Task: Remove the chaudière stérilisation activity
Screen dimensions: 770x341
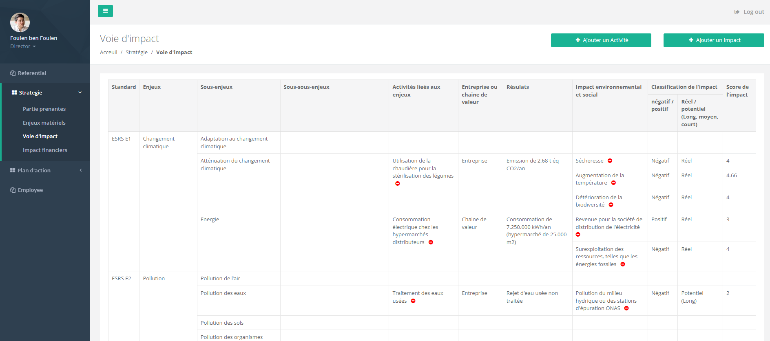Action: pyautogui.click(x=397, y=184)
